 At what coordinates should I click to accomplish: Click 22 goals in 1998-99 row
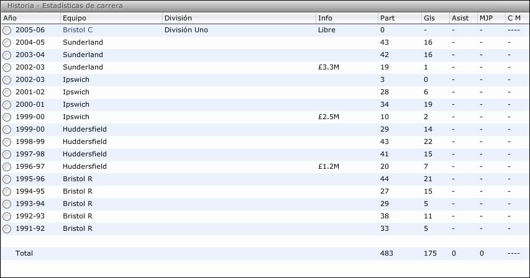click(x=428, y=141)
